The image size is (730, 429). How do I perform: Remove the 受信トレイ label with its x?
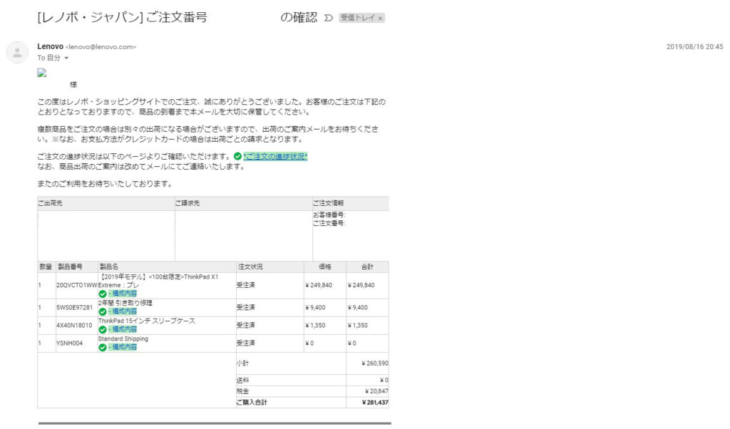(x=381, y=18)
